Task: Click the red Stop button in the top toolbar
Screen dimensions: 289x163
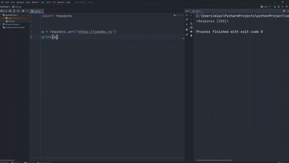Action: [x=287, y=7]
